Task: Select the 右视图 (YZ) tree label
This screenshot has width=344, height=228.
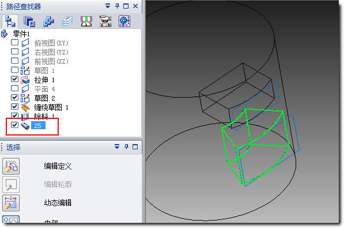Action: [x=51, y=52]
